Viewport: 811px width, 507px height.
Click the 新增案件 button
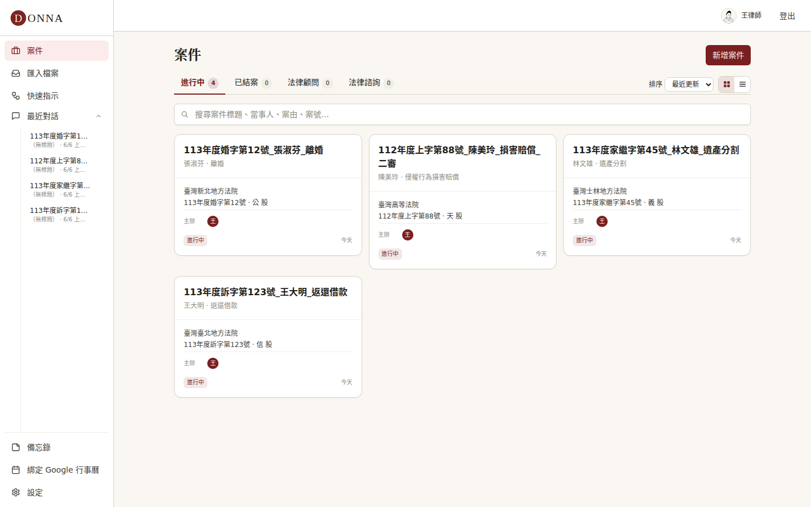(x=728, y=55)
